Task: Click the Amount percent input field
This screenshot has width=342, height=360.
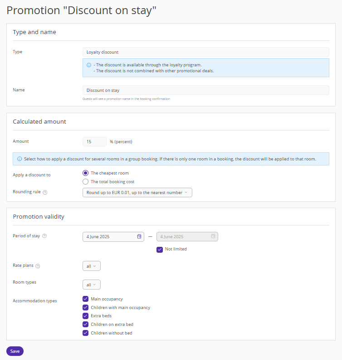Action: tap(94, 142)
